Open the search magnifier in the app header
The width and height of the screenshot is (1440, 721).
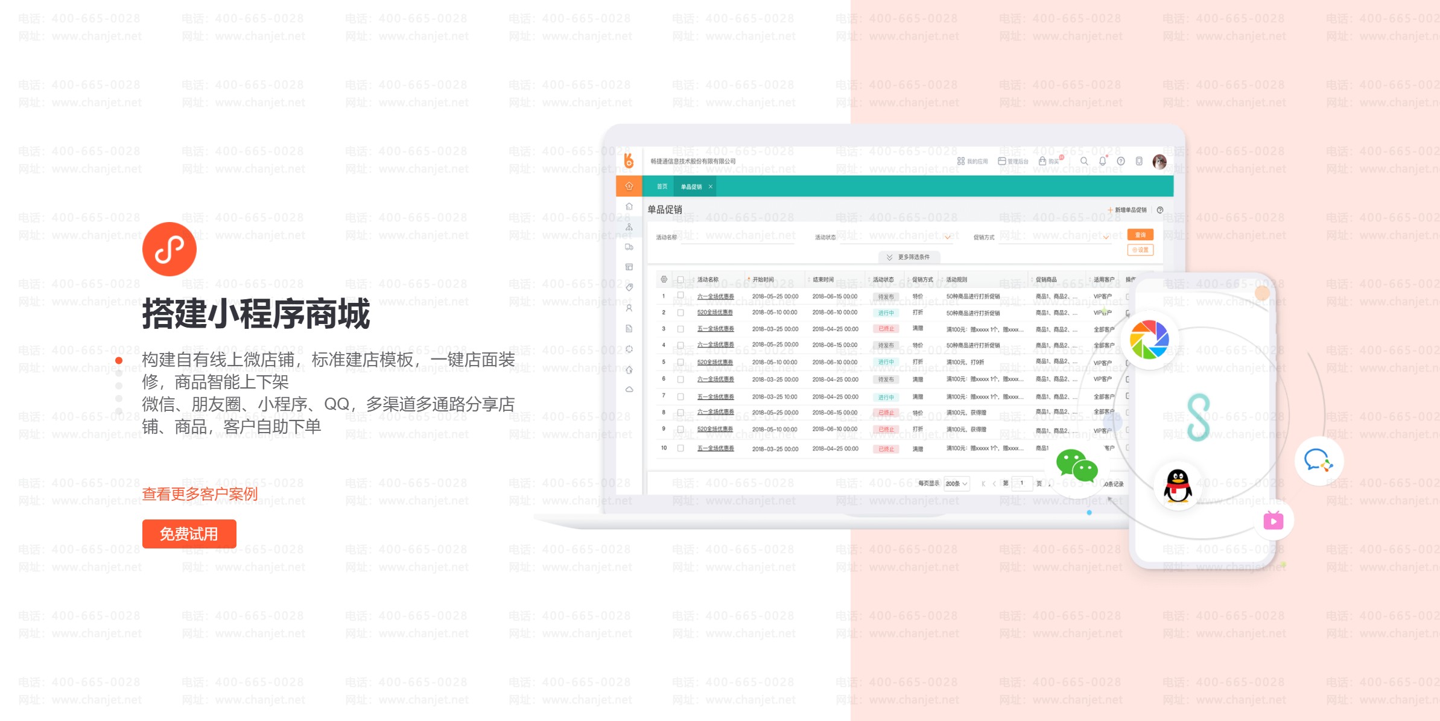1084,161
